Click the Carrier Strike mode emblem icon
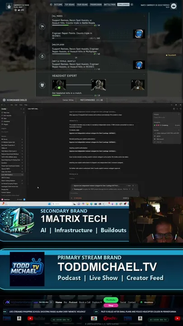The image size is (183, 326). pyautogui.click(x=9, y=6)
